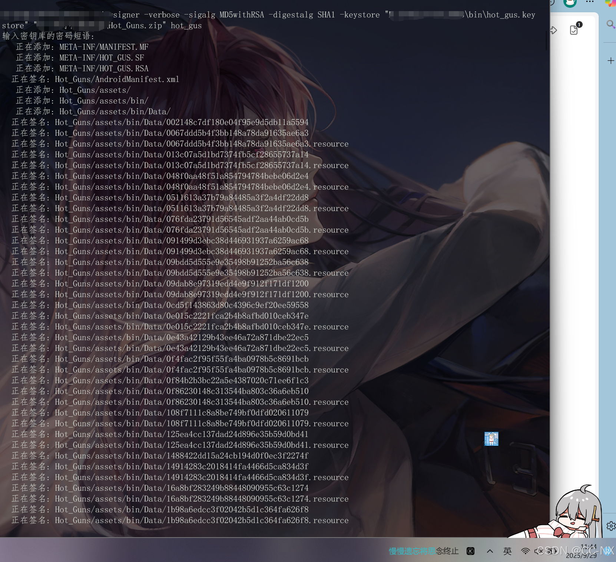The width and height of the screenshot is (616, 562).
Task: Click the Data/0cd5f143863d80c4396c9ef20ee59558 line
Action: tap(160, 305)
